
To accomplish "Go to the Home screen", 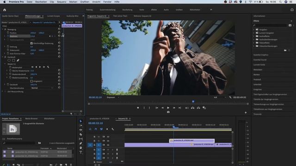I will (5, 10).
